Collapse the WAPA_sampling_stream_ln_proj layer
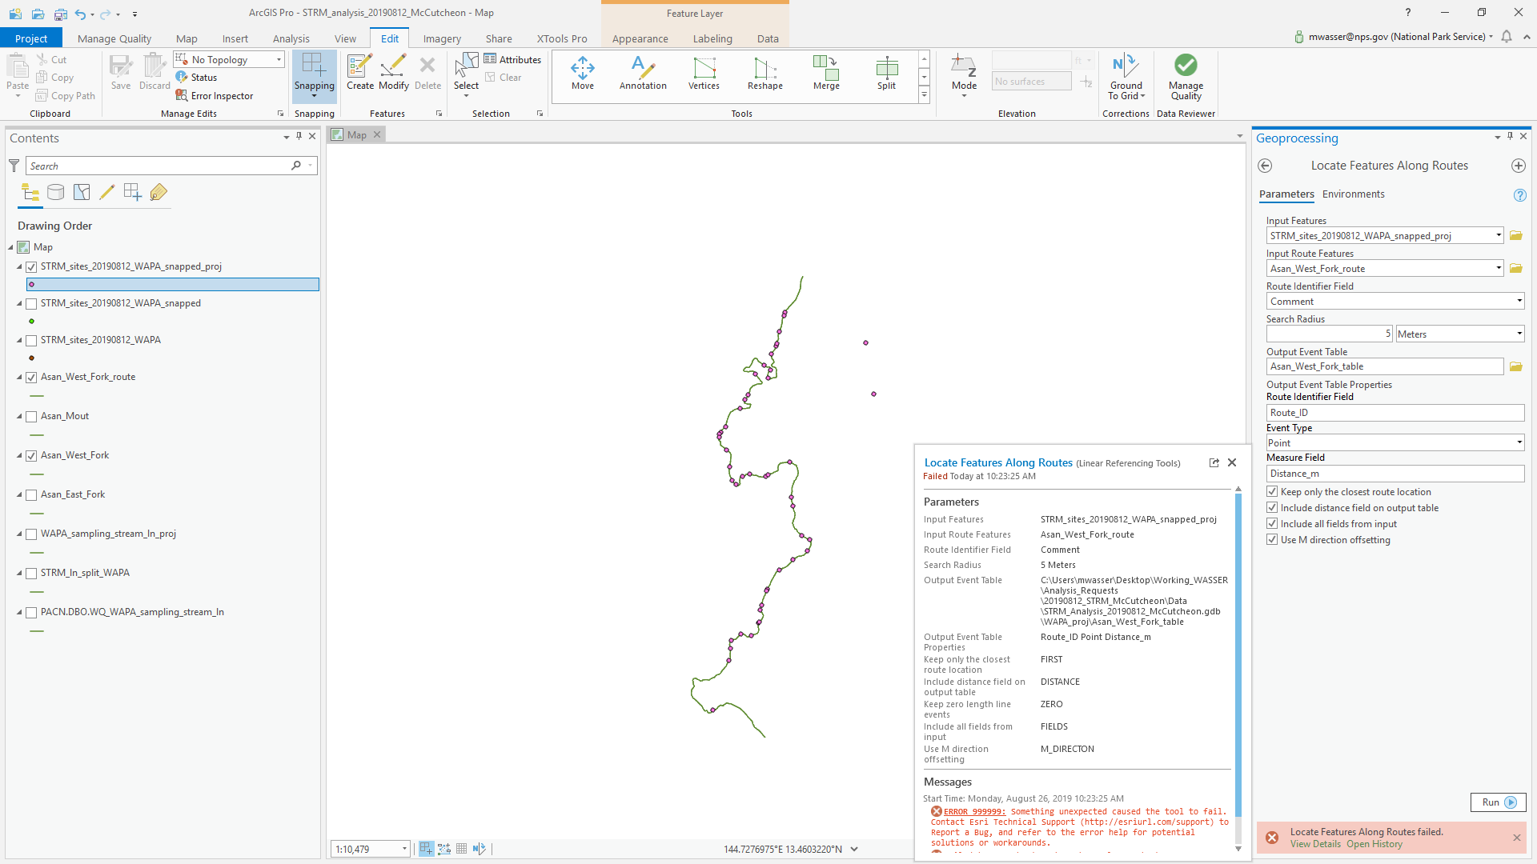 [x=20, y=534]
